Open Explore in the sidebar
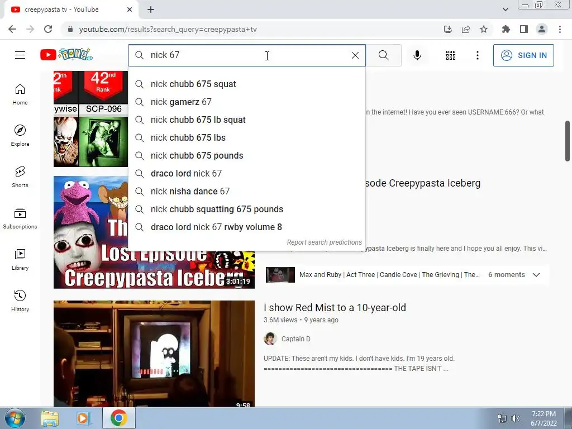The height and width of the screenshot is (429, 572). [20, 135]
